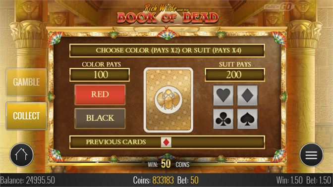Choose the BLACK color button
The width and height of the screenshot is (333, 187).
[x=100, y=118]
